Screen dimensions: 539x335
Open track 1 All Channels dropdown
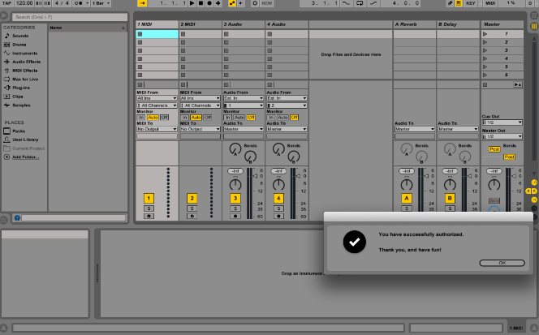click(157, 105)
